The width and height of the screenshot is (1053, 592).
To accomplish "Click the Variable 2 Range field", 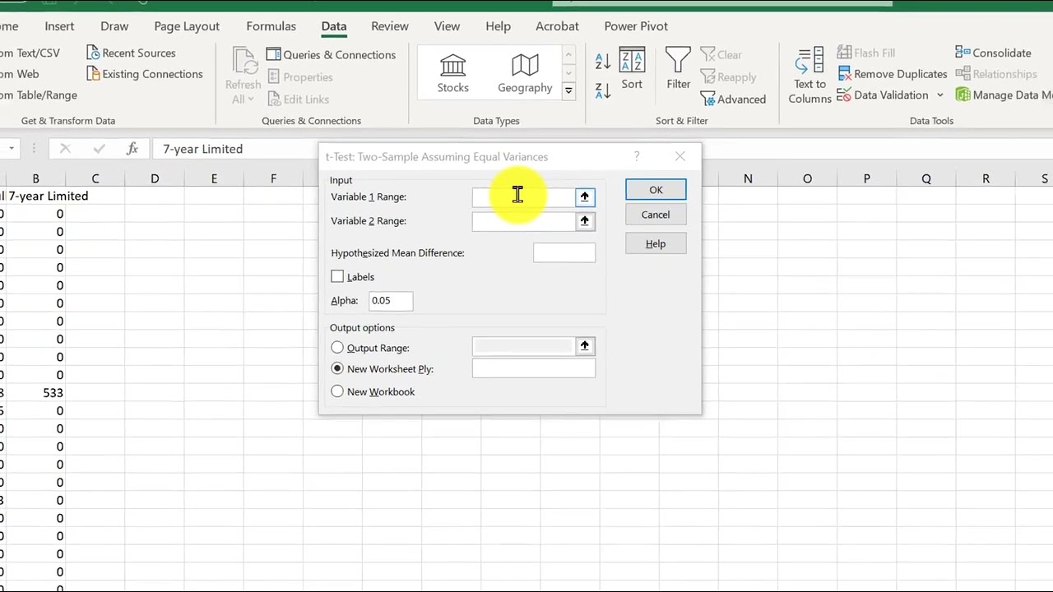I will 524,221.
